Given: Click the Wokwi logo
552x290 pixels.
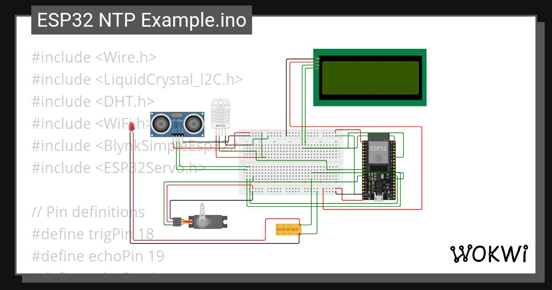Looking at the screenshot, I should tap(490, 253).
